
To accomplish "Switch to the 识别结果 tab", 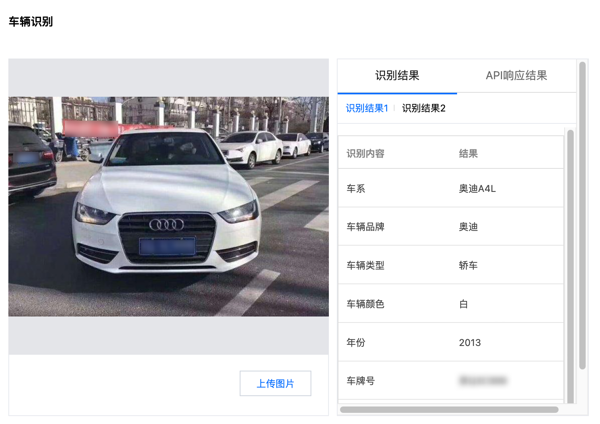I will tap(397, 76).
